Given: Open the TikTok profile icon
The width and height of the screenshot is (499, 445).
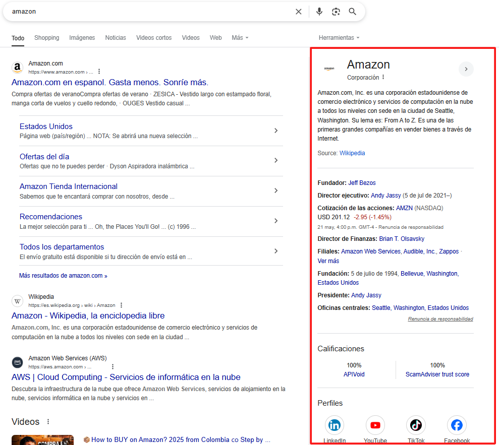Looking at the screenshot, I should (416, 425).
